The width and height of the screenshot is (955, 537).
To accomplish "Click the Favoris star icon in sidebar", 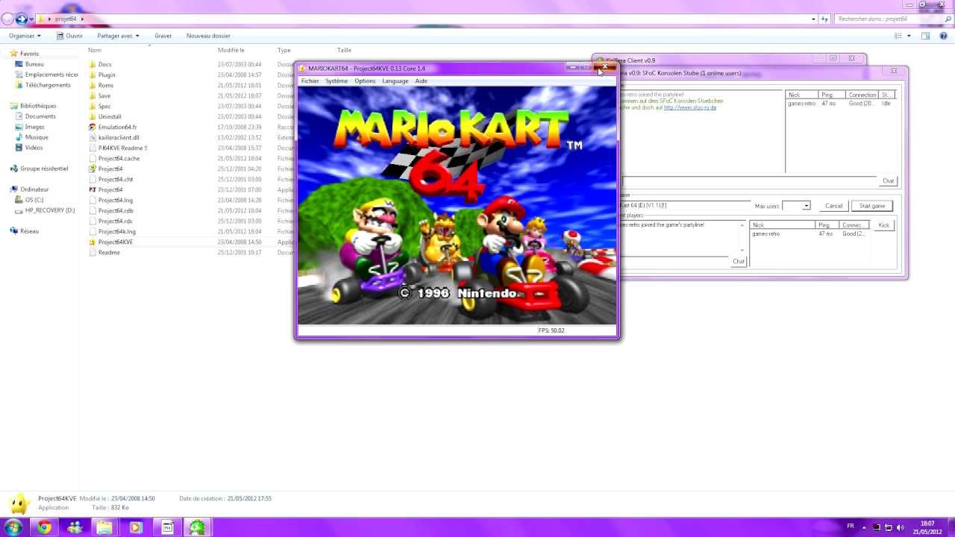I will point(13,54).
